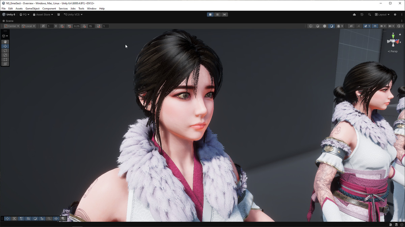Select the Rotate tool
Viewport: 405px width, 227px height.
(x=5, y=50)
